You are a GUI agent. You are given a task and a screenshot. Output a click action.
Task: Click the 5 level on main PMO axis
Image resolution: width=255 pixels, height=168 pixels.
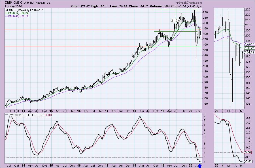[204, 134]
